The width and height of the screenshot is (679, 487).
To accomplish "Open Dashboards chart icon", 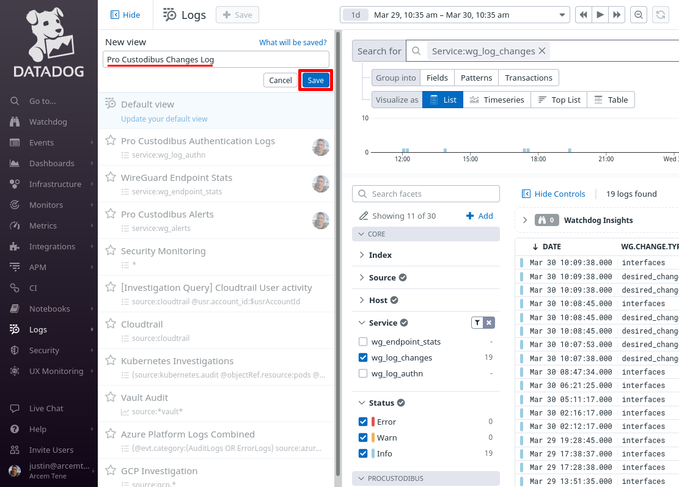I will point(15,163).
